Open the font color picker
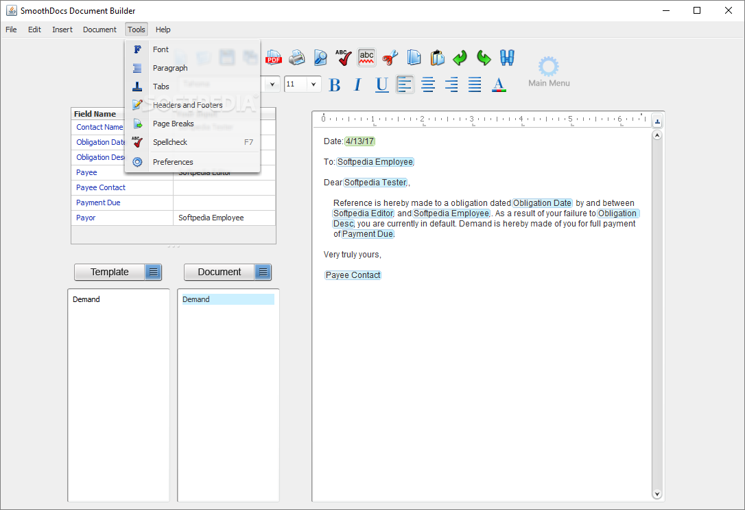 pos(499,84)
